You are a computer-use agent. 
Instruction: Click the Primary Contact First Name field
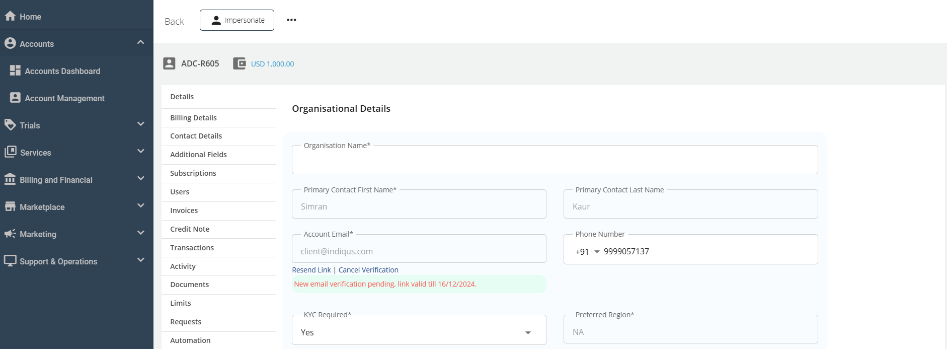tap(419, 204)
